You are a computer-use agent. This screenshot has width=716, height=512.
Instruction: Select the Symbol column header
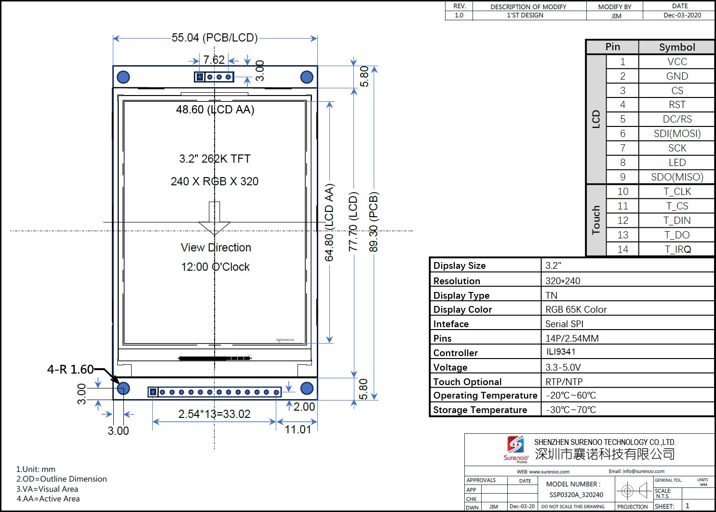[676, 47]
